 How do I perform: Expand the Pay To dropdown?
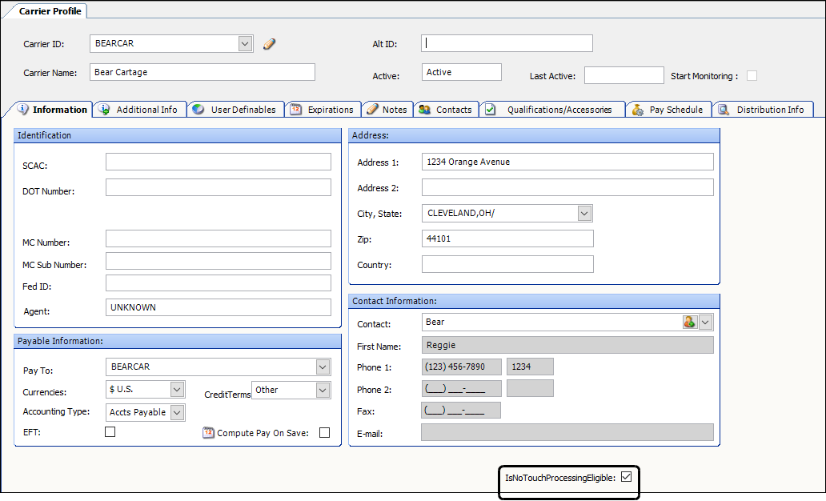coord(323,367)
